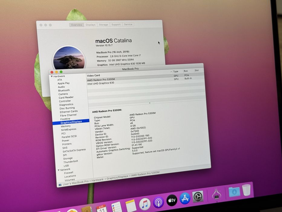Open Downloads folder in the Dock
The height and width of the screenshot is (212, 282).
tap(234, 192)
